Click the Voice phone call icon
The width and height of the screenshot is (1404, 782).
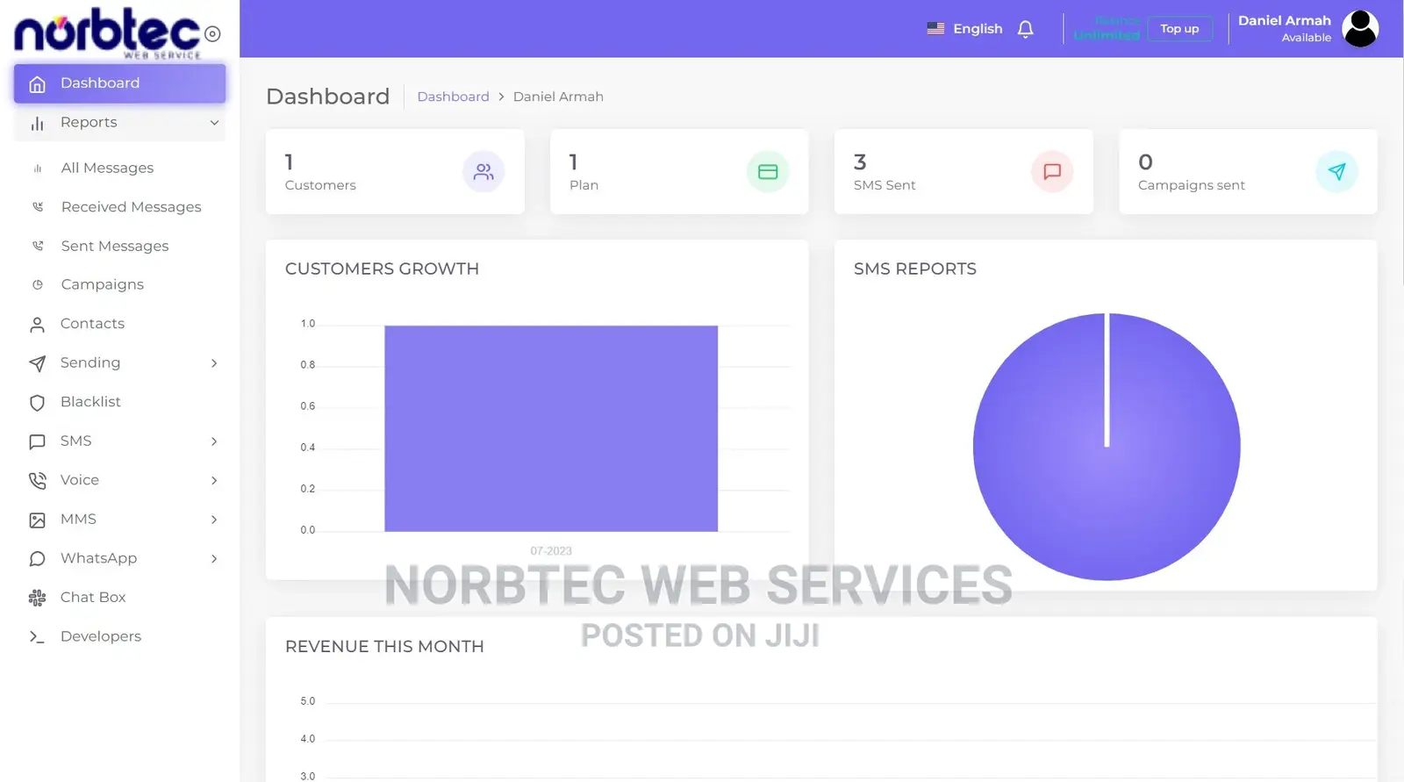coord(37,481)
